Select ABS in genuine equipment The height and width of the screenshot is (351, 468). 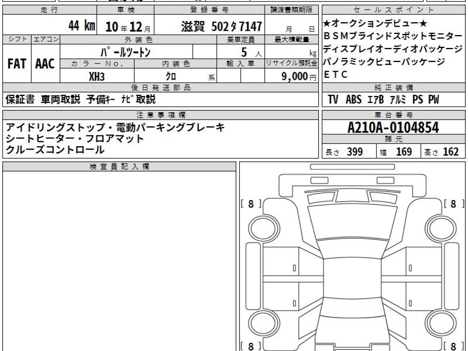tap(353, 99)
